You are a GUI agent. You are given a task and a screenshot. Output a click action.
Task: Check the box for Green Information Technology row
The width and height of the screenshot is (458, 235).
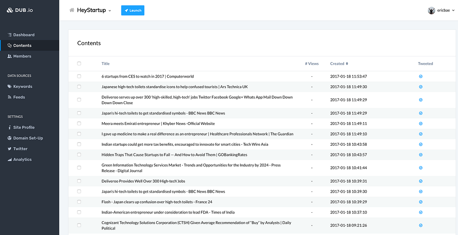coord(79,168)
